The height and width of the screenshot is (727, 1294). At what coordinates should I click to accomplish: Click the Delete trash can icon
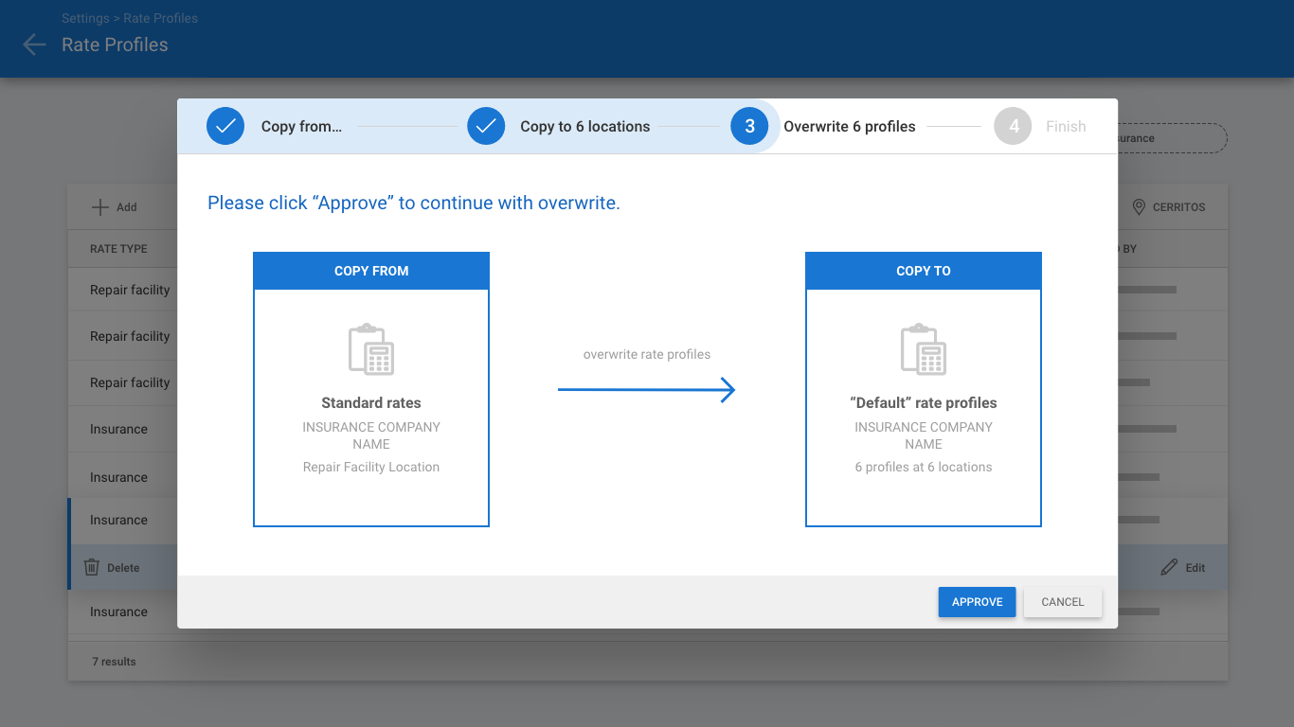(92, 567)
